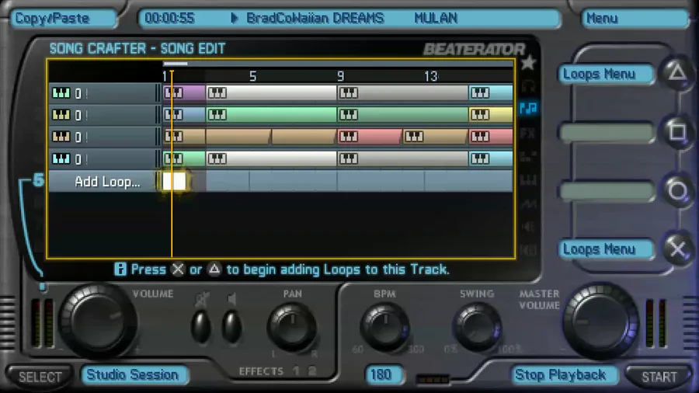Adjust the Pan knob
This screenshot has height=393, width=699.
pos(292,328)
